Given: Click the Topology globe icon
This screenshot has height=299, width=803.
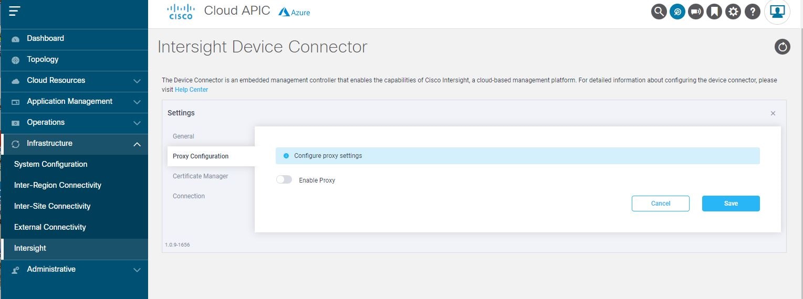Looking at the screenshot, I should (15, 60).
